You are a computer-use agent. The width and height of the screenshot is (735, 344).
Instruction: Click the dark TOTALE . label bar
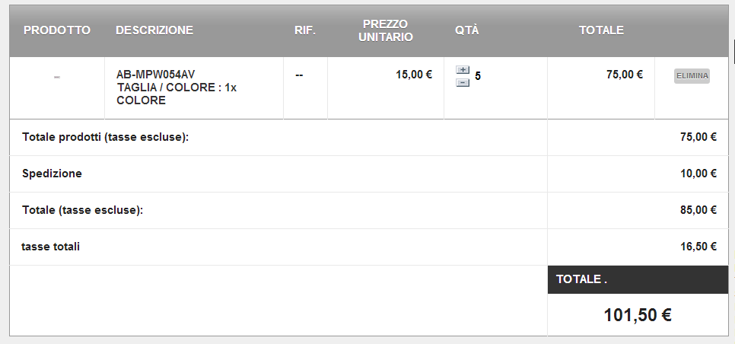click(638, 280)
